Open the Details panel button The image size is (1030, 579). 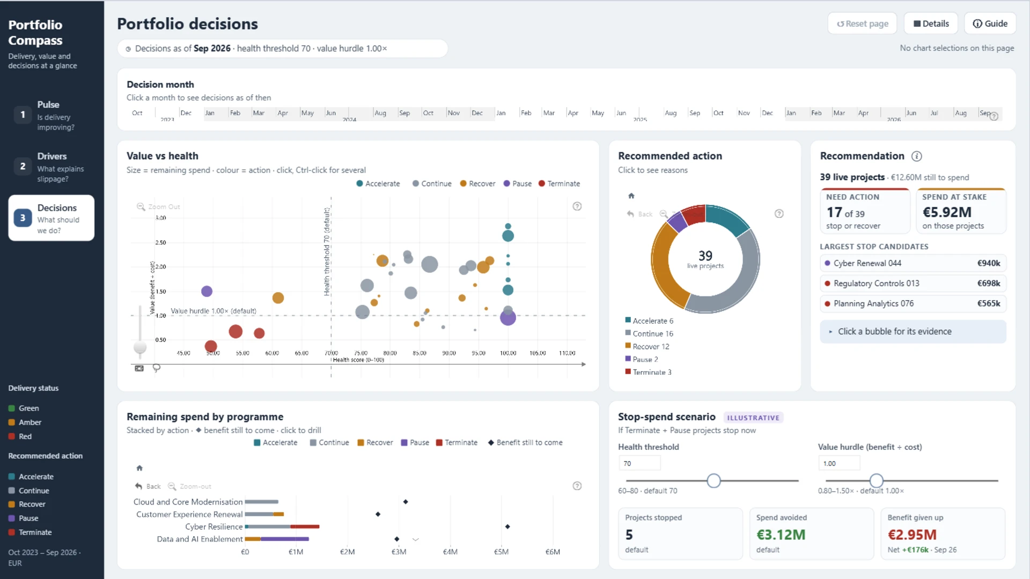pyautogui.click(x=931, y=24)
